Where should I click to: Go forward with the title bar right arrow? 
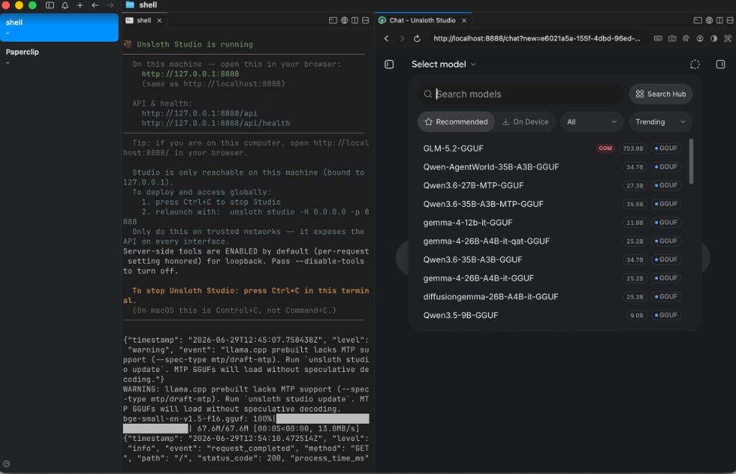(110, 5)
